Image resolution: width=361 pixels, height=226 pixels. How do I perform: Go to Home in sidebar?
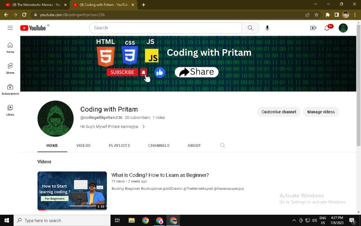coord(10,48)
